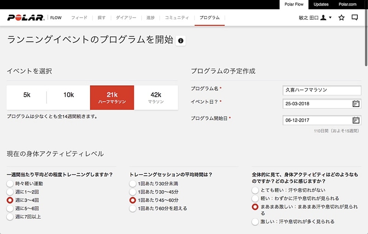Image resolution: width=368 pixels, height=234 pixels.
Task: Click the Polar logo
Action: pyautogui.click(x=26, y=18)
